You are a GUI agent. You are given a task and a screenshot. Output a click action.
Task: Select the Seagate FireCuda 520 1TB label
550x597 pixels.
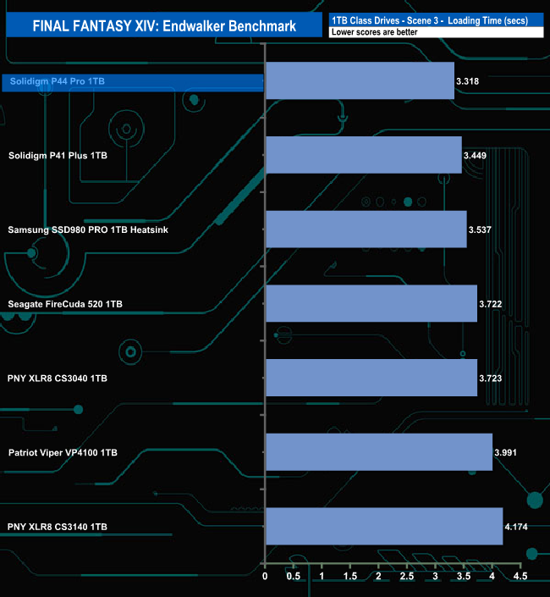tap(65, 304)
